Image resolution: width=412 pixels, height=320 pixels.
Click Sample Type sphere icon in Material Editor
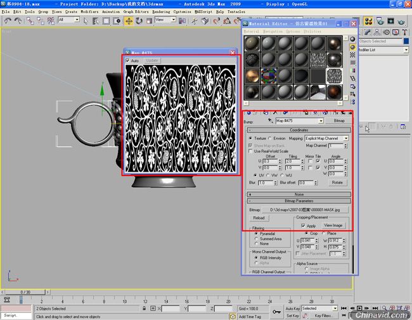(352, 39)
